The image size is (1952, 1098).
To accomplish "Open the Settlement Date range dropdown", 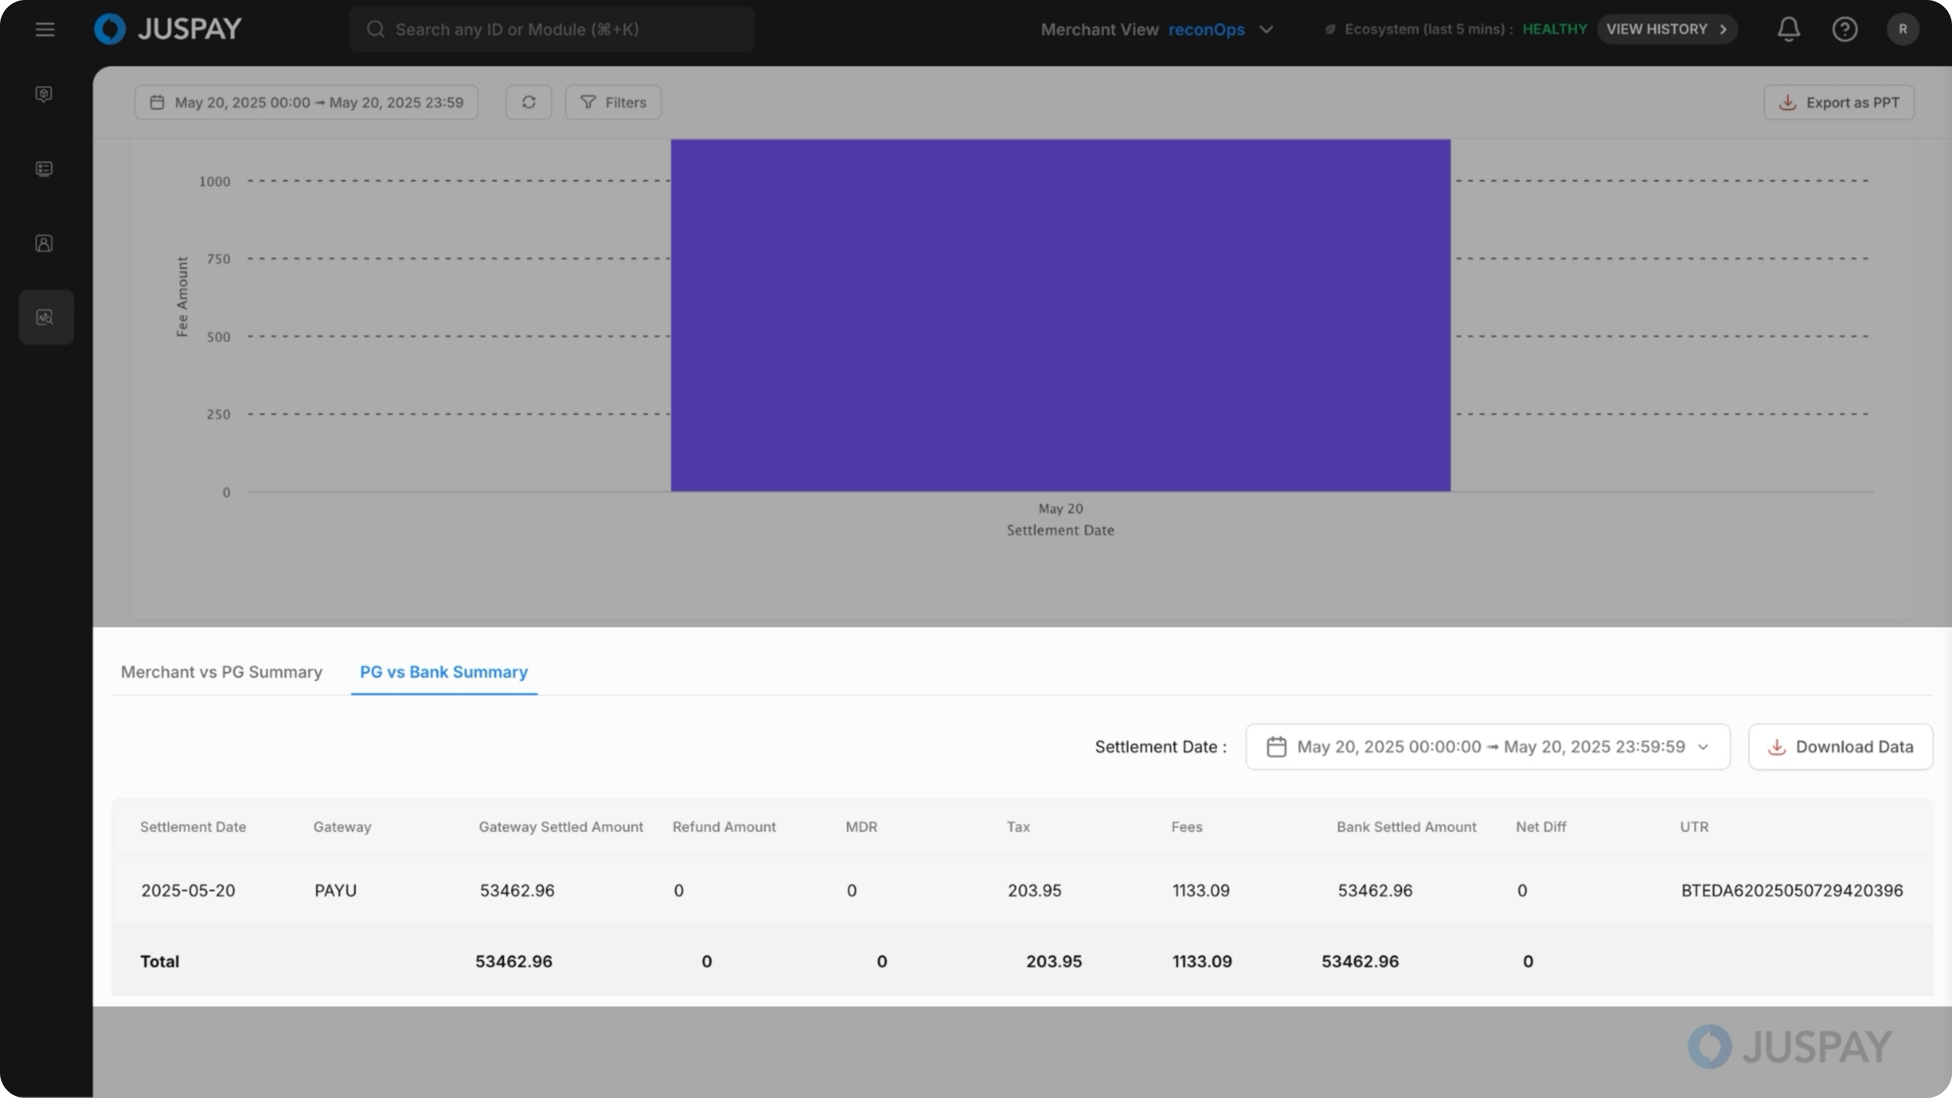I will 1487,747.
